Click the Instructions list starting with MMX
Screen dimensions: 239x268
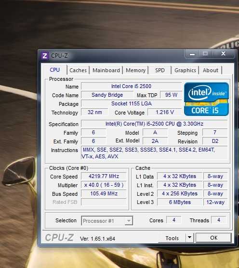[x=154, y=153]
